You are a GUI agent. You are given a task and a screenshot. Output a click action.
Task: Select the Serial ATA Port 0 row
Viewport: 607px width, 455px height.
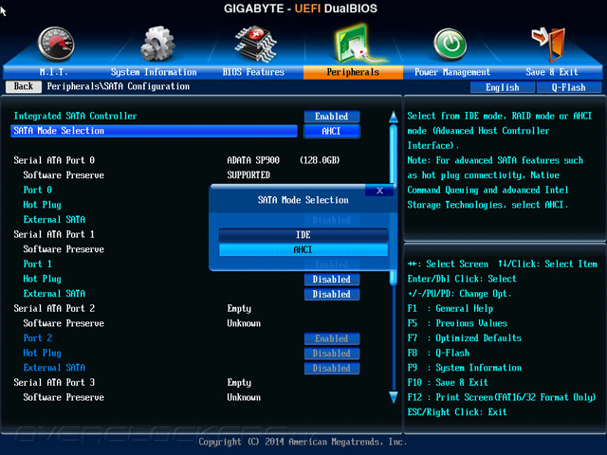click(54, 160)
